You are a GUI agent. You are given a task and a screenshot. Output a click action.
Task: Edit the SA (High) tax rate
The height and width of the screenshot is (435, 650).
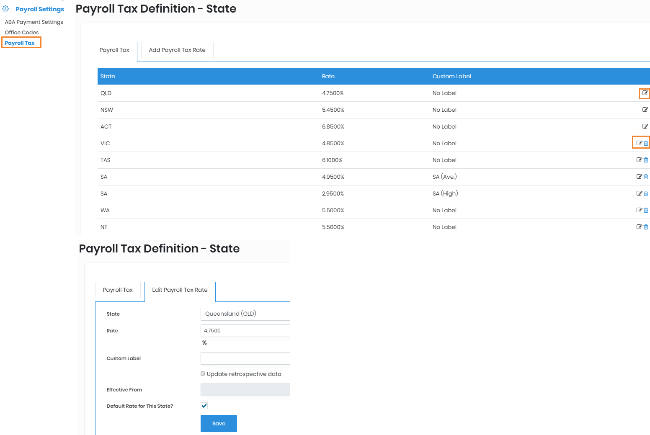(x=639, y=193)
